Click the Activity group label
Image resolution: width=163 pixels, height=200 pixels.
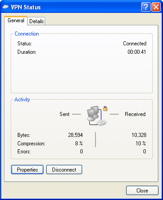[x=22, y=100]
